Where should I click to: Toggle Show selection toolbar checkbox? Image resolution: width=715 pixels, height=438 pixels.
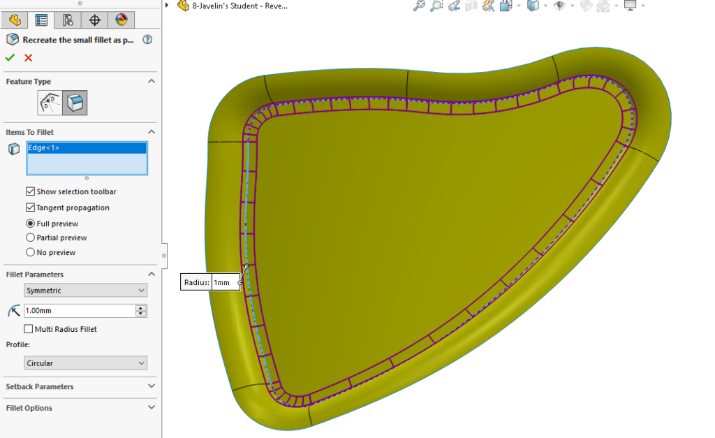point(30,191)
